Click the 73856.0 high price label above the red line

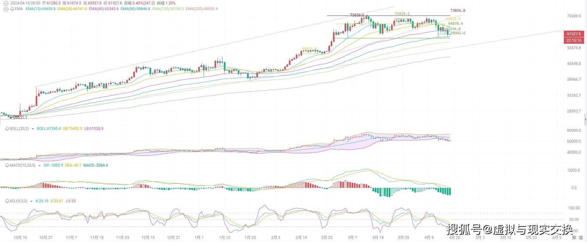pos(458,10)
